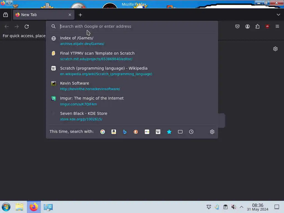Screen dimensions: 284x213
Task: Go back with the back arrow
Action: coord(7,27)
